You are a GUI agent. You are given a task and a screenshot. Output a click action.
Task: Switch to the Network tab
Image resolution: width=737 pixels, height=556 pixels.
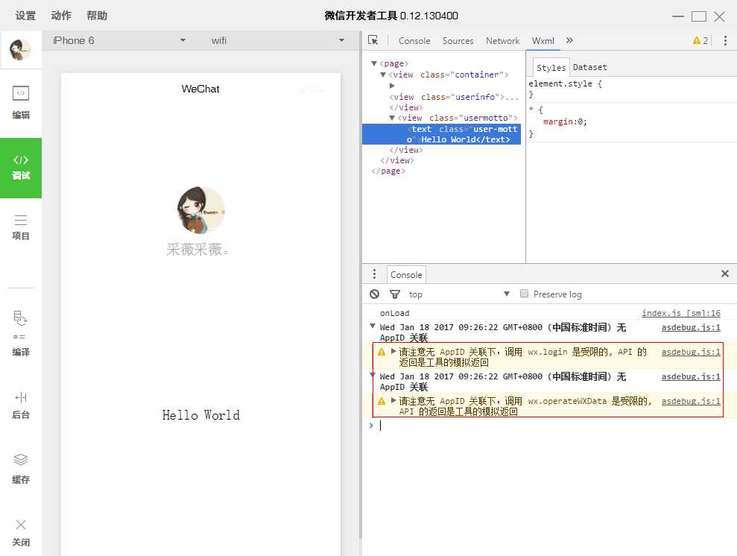pyautogui.click(x=502, y=41)
